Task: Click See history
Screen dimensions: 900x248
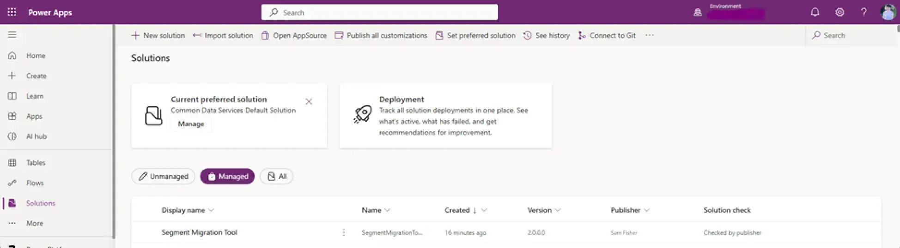Action: [x=547, y=35]
